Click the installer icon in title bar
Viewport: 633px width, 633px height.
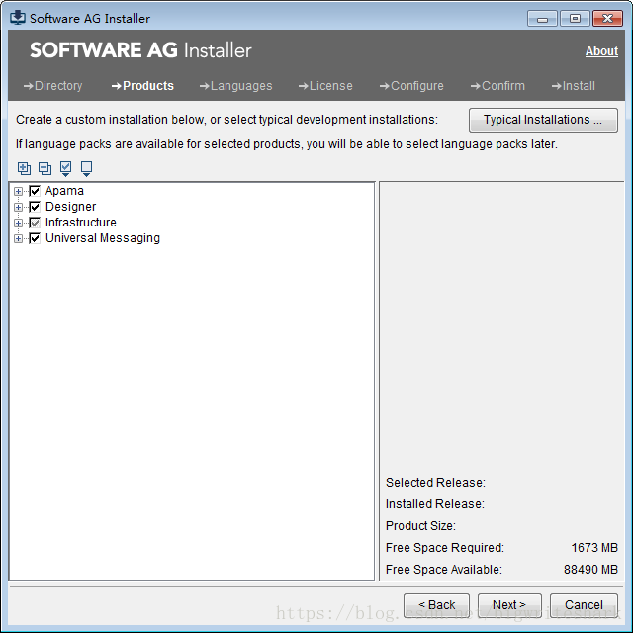tap(18, 18)
